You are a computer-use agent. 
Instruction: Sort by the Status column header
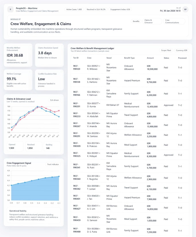[x=166, y=58]
